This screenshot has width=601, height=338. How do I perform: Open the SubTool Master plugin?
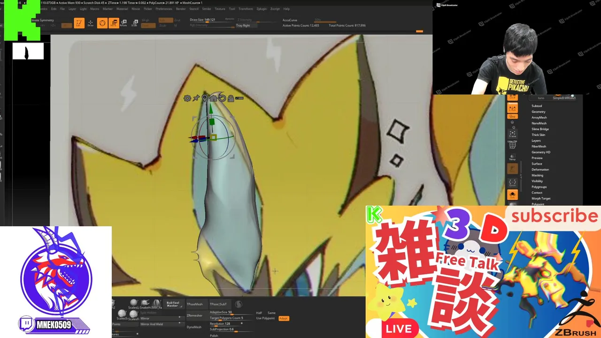[173, 304]
